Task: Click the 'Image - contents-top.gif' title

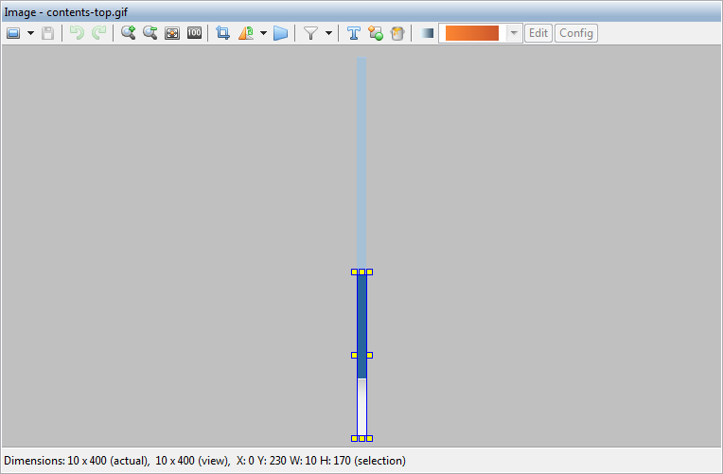Action: pos(66,12)
